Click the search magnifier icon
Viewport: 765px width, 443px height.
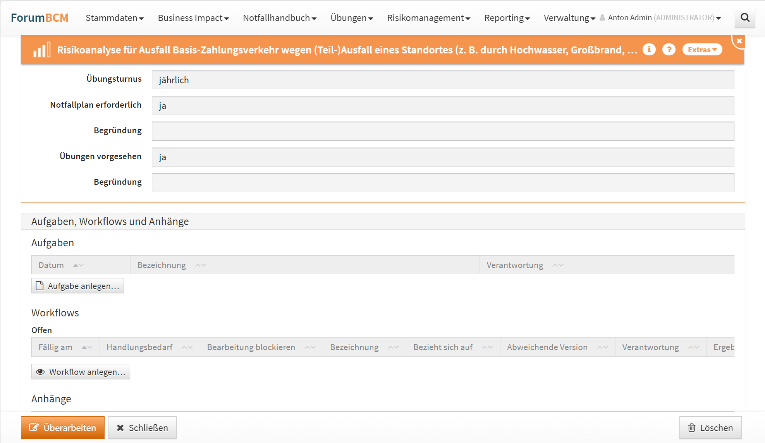[744, 18]
